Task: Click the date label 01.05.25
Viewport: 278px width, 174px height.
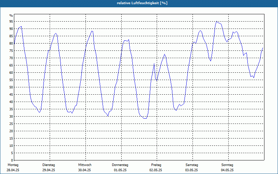Action: (x=120, y=170)
